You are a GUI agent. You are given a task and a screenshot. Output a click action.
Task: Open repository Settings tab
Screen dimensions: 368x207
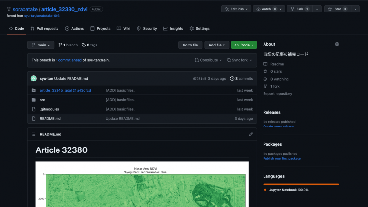click(199, 28)
